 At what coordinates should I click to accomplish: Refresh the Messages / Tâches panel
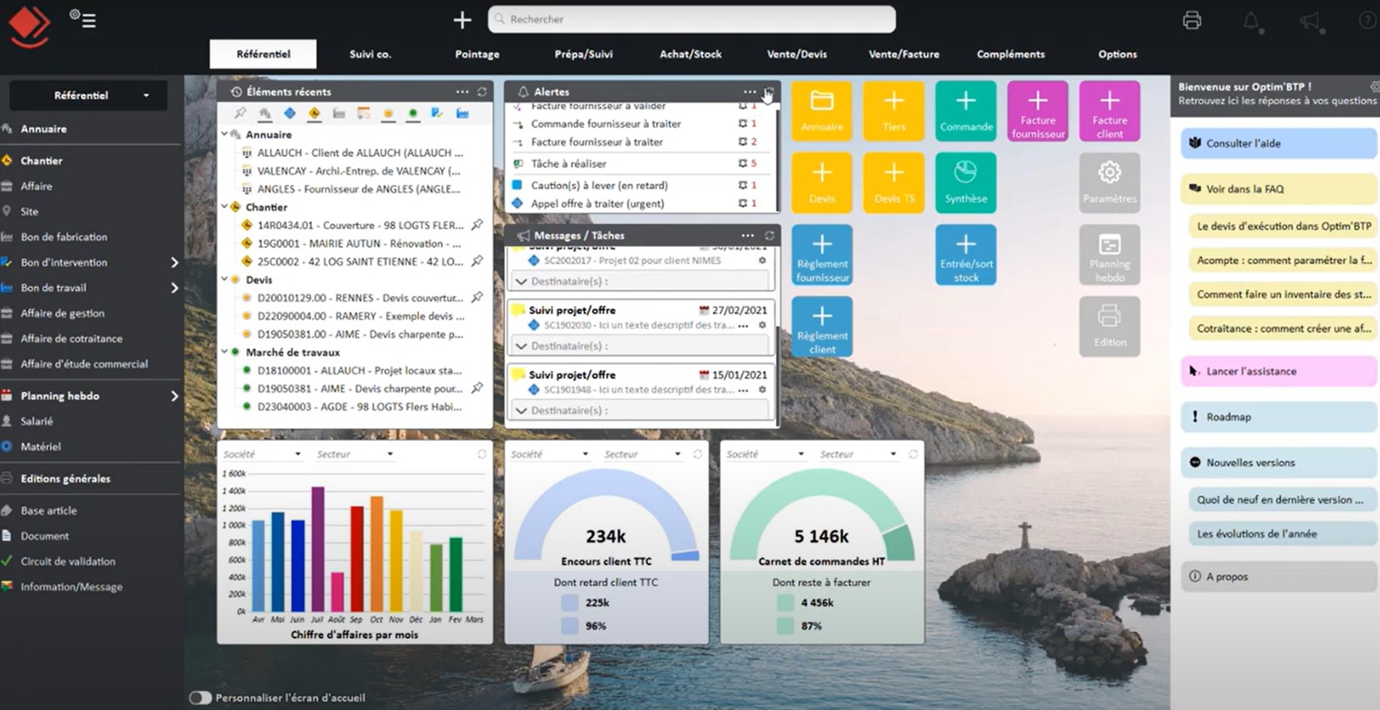pos(770,236)
